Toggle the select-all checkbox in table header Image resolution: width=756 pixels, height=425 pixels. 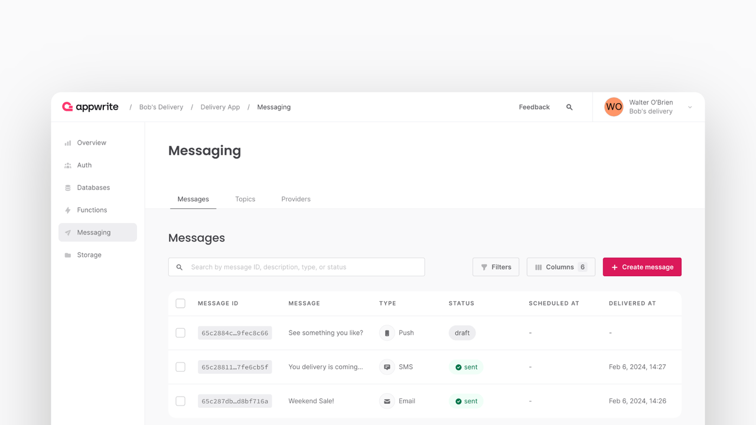pyautogui.click(x=181, y=303)
